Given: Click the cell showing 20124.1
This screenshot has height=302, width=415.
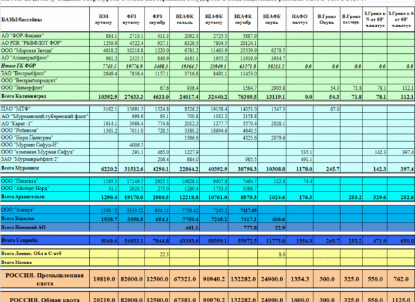Looking at the screenshot, I should (243, 43).
